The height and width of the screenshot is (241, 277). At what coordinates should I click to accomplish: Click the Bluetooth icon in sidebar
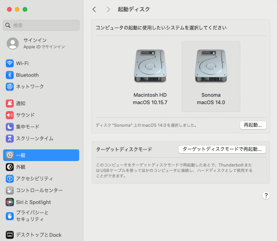(10, 75)
